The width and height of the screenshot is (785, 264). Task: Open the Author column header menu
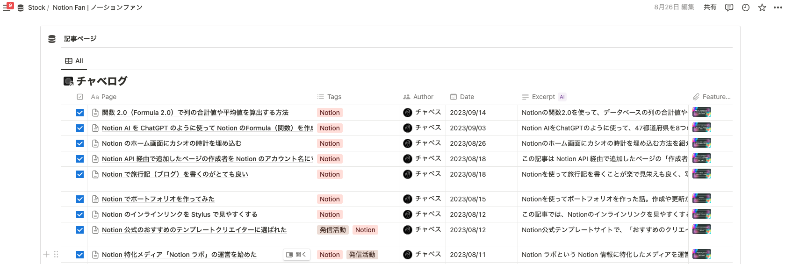click(418, 97)
